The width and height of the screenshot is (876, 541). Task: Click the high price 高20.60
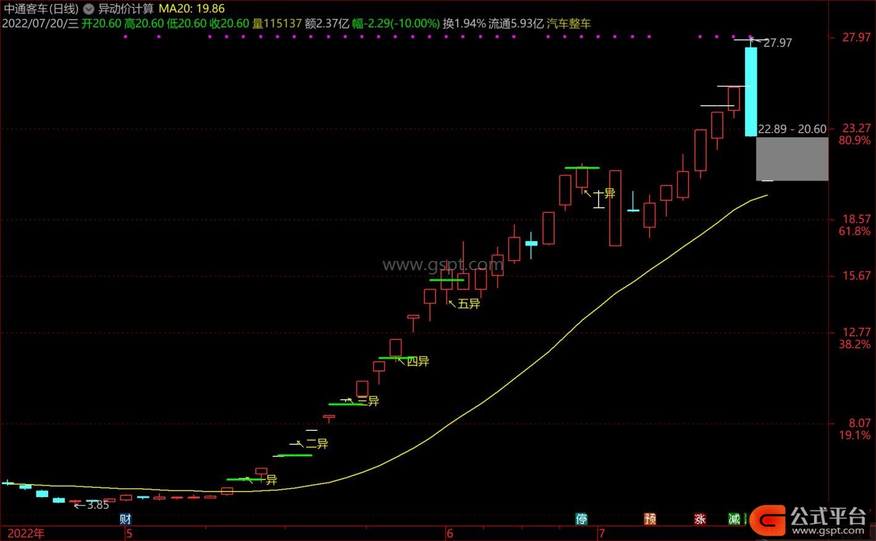[x=144, y=23]
